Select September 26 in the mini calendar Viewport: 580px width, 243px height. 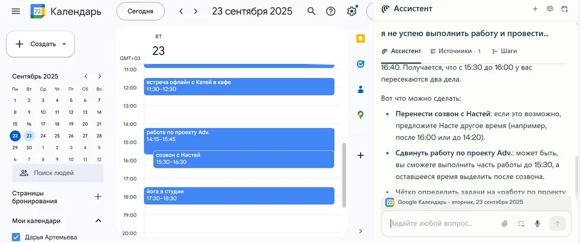[x=71, y=136]
